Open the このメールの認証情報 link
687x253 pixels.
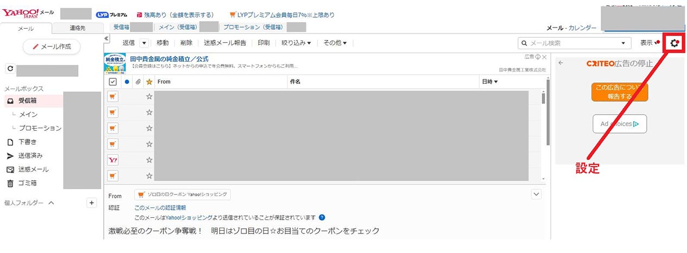tap(160, 208)
